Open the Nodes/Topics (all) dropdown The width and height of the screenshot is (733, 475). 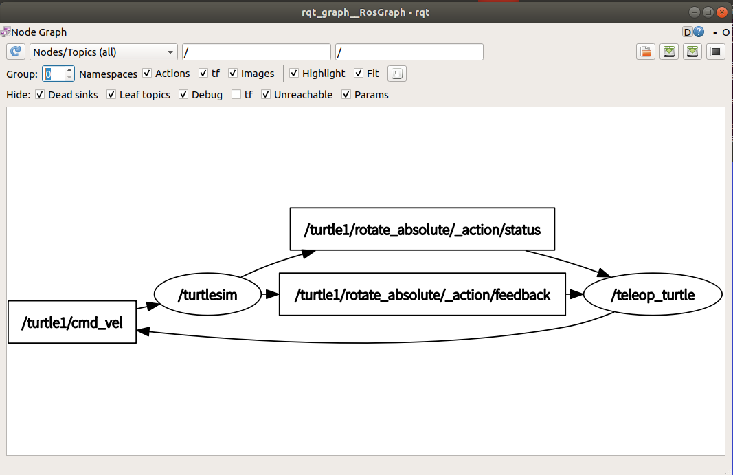pyautogui.click(x=103, y=52)
